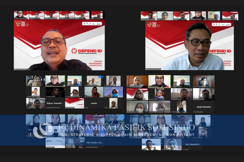
Task: Click the swirl logo in the Dinamika watermark
Action: point(42,130)
